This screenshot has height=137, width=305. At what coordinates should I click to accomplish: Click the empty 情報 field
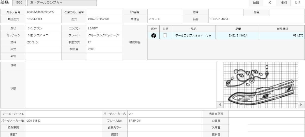tap(121, 65)
